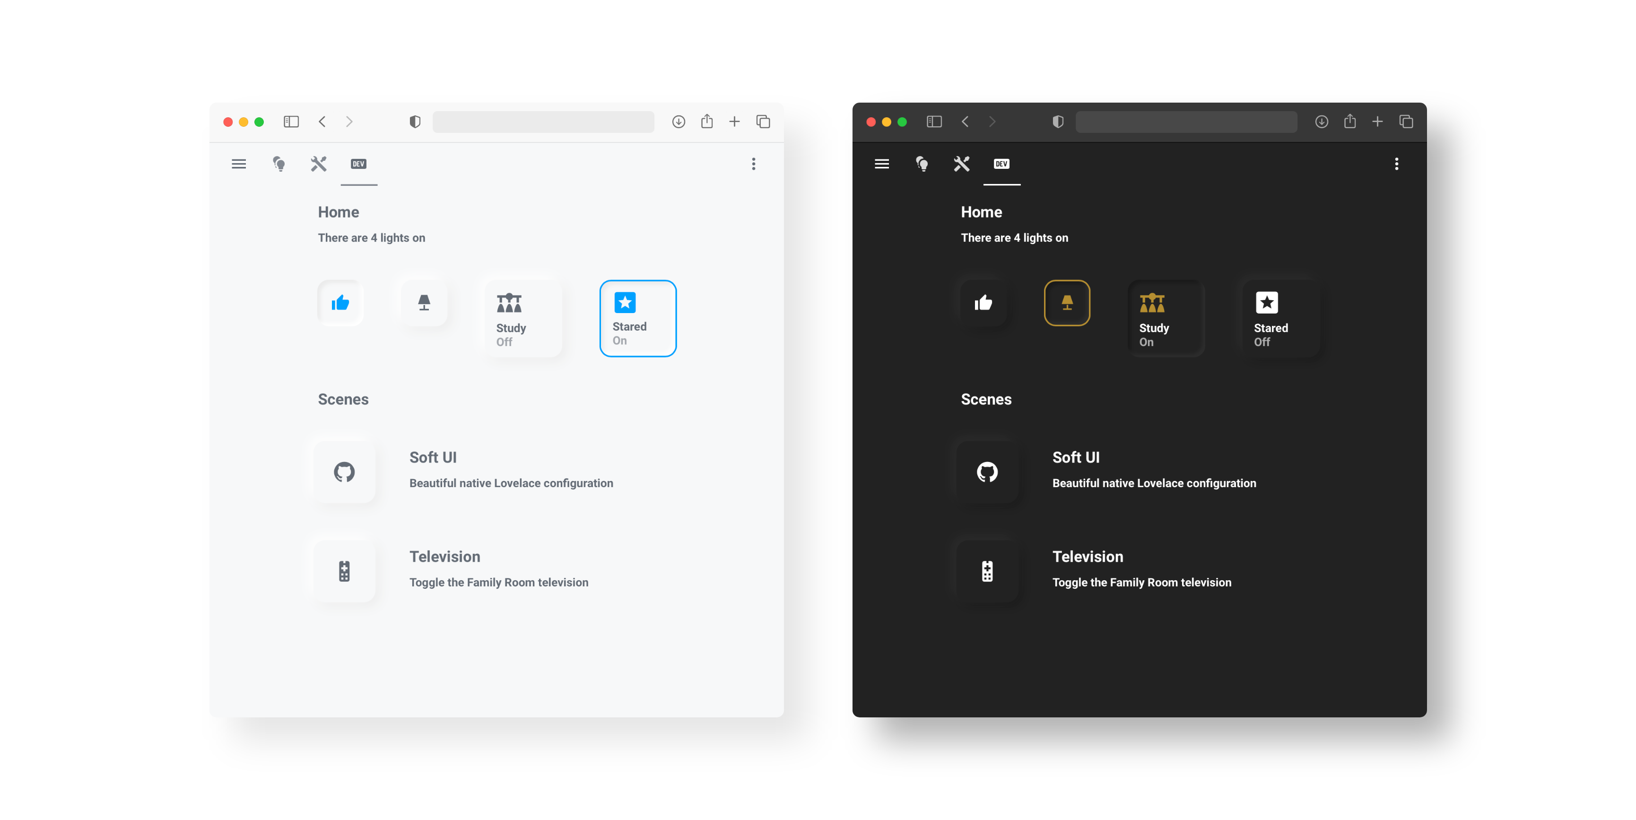Click the wrench/tools icon in toolbar
1636x820 pixels.
point(319,163)
